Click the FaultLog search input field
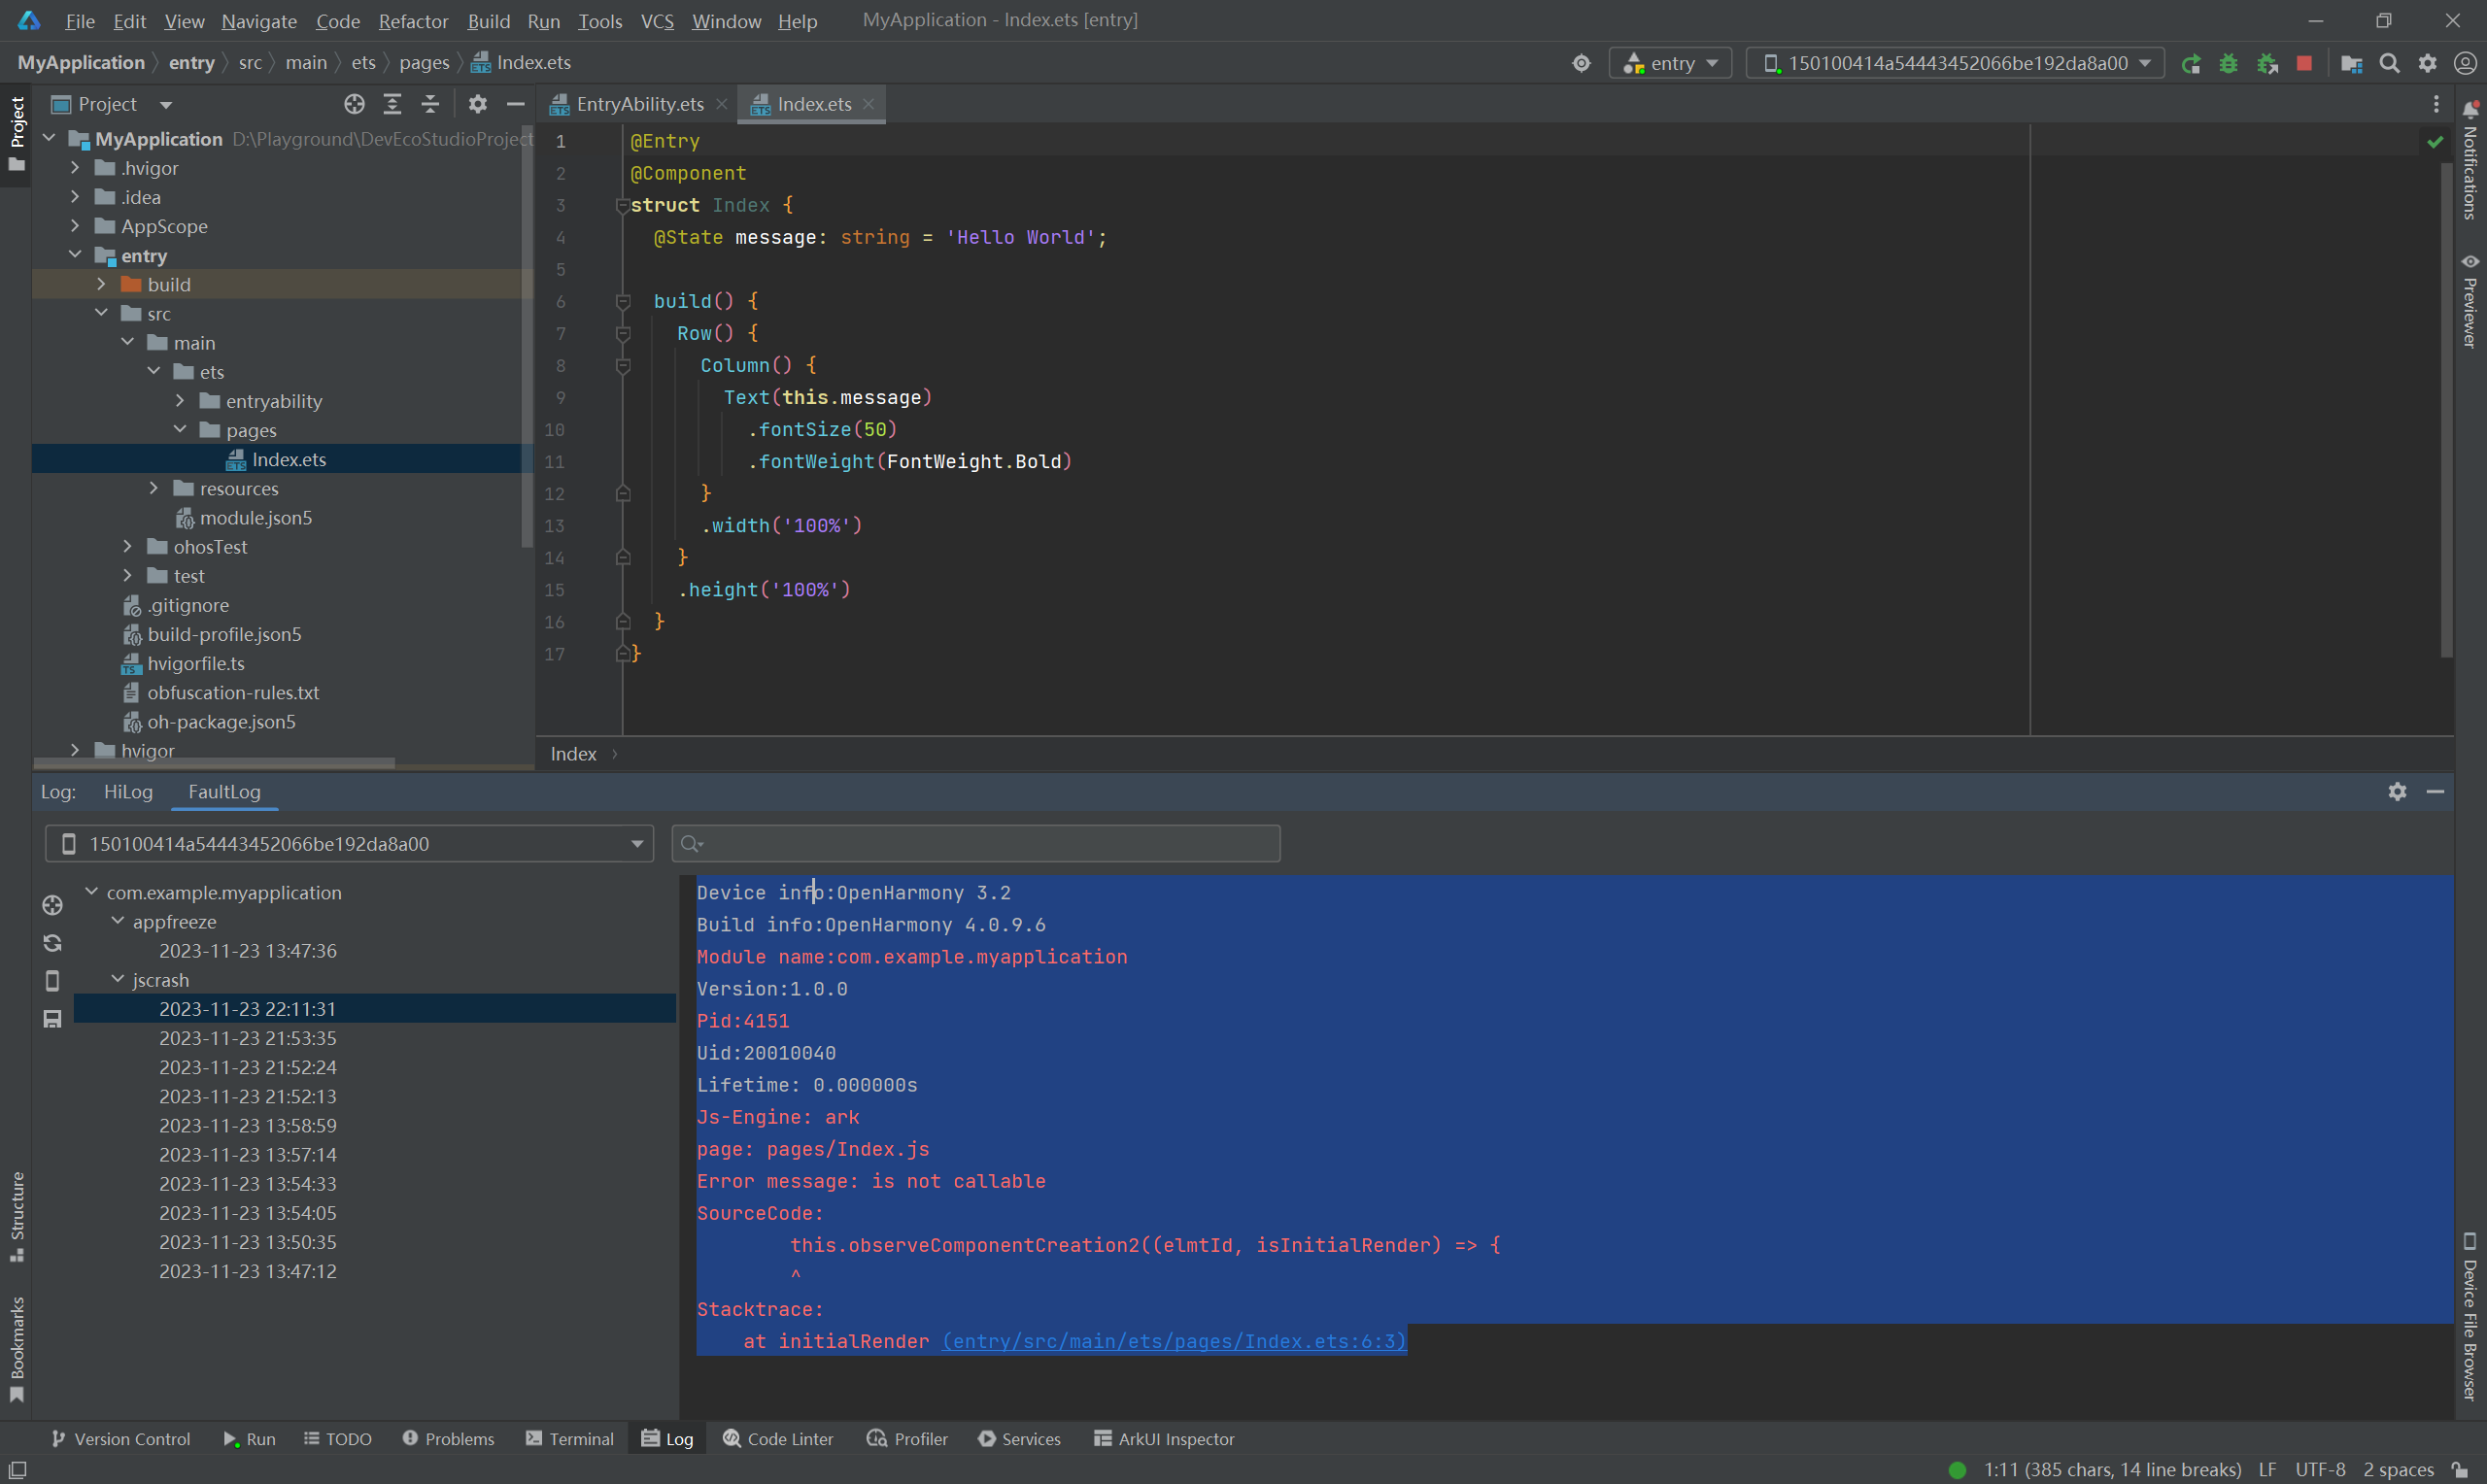This screenshot has width=2487, height=1484. (x=975, y=843)
